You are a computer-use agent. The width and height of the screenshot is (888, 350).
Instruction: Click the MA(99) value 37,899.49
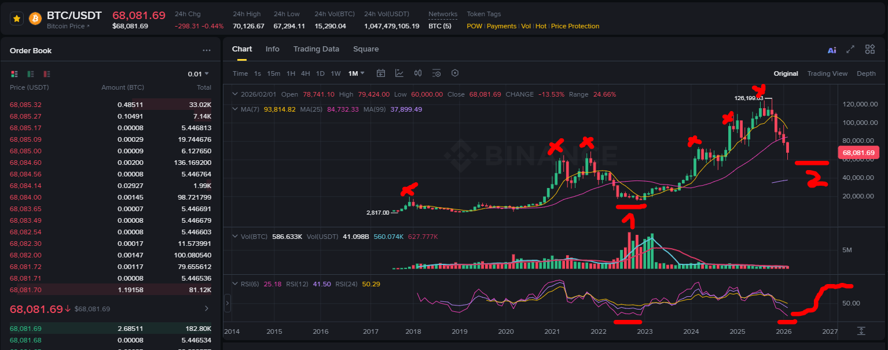(x=406, y=109)
